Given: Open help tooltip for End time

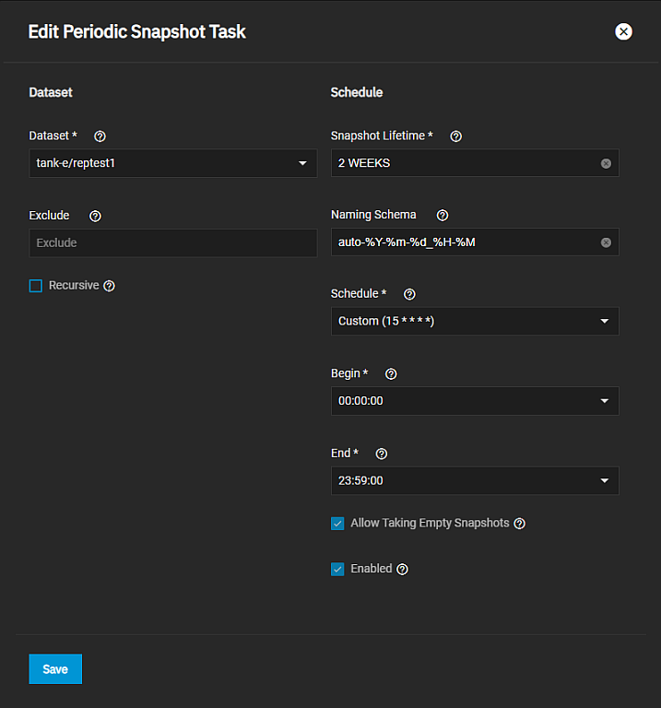Looking at the screenshot, I should (x=382, y=454).
